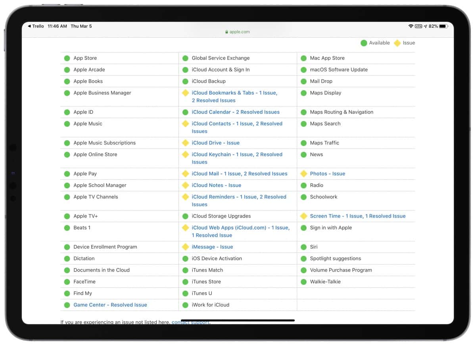The height and width of the screenshot is (346, 476).
Task: Tap the Trello back-to-app arrow
Action: (x=29, y=26)
